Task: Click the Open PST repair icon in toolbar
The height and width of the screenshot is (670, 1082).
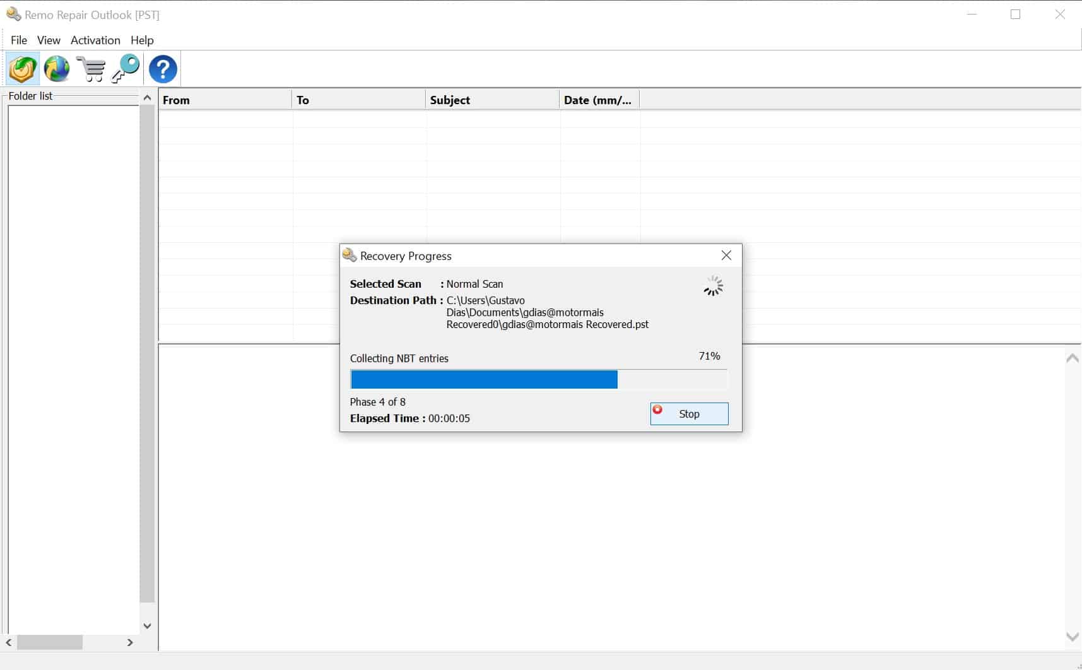Action: [x=23, y=69]
